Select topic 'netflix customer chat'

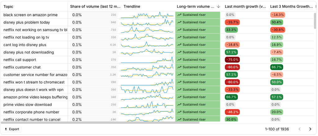[22, 67]
